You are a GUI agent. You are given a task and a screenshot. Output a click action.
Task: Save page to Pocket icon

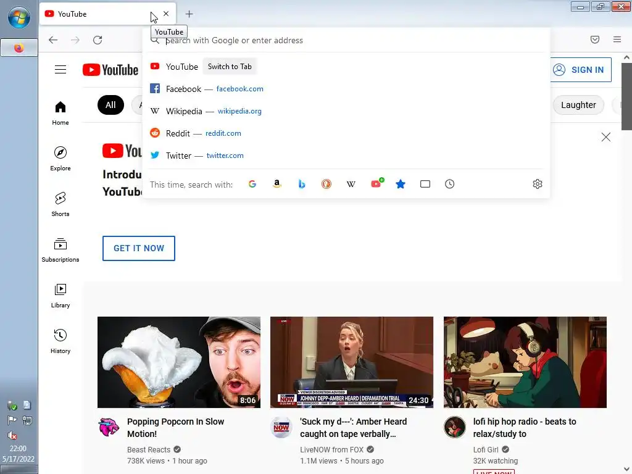595,39
